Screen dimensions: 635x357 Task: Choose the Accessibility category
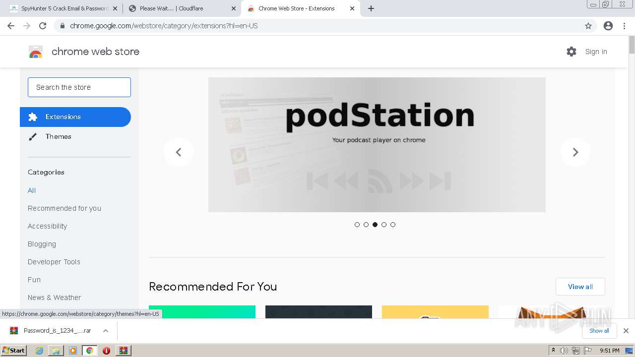coord(47,226)
